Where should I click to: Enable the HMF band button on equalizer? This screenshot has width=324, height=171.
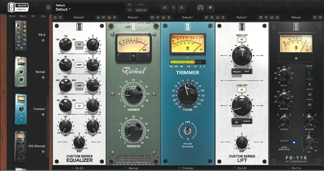[x=79, y=65]
